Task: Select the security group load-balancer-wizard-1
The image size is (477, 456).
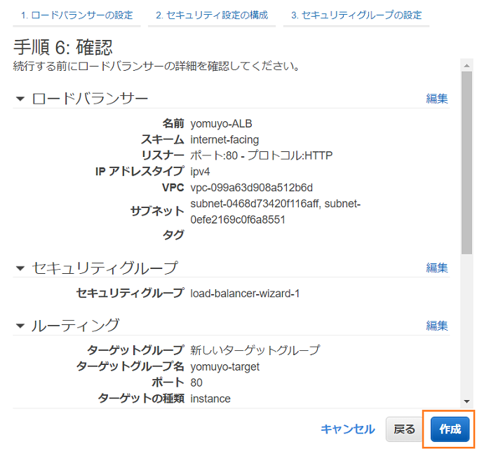Action: click(245, 293)
